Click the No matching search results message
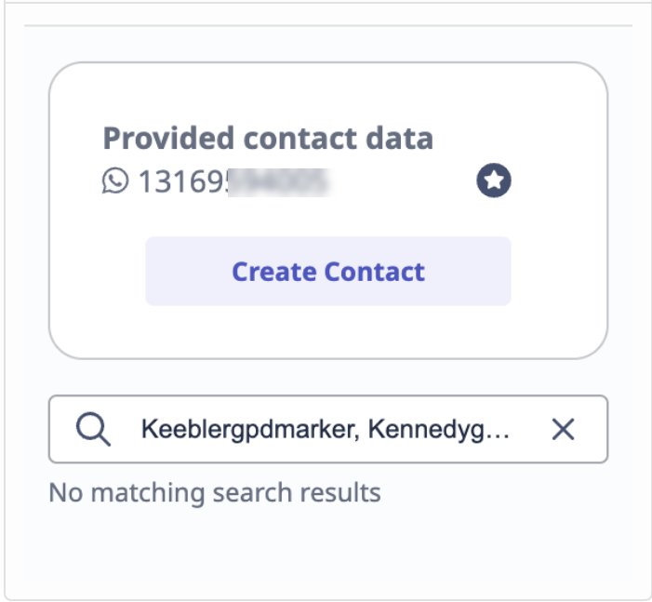 click(215, 492)
